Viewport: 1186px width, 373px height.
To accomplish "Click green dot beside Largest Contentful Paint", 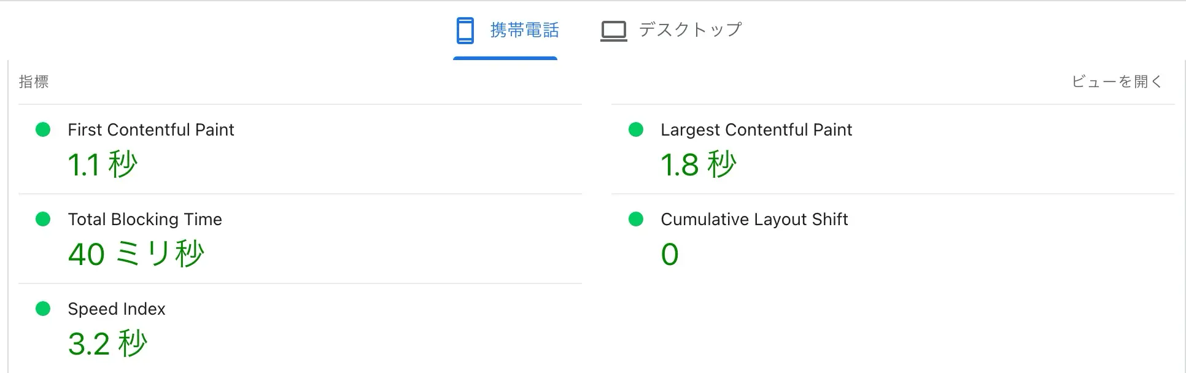I will pyautogui.click(x=636, y=129).
